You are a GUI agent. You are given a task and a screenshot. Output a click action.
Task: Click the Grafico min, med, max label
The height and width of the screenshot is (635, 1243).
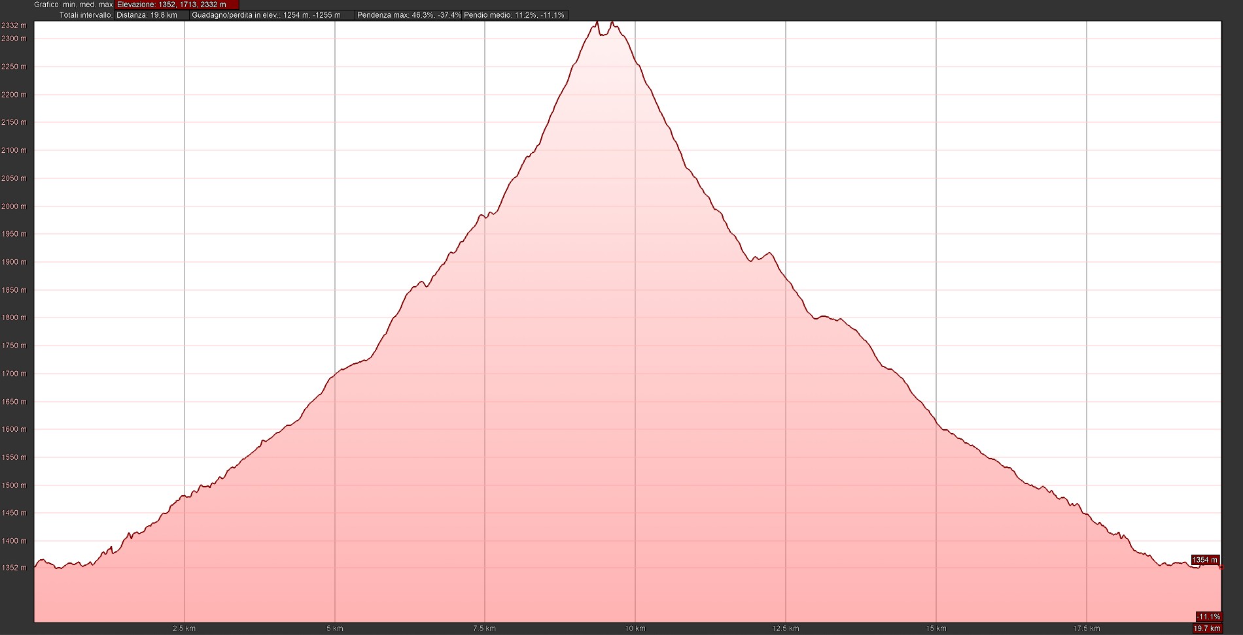pos(73,5)
